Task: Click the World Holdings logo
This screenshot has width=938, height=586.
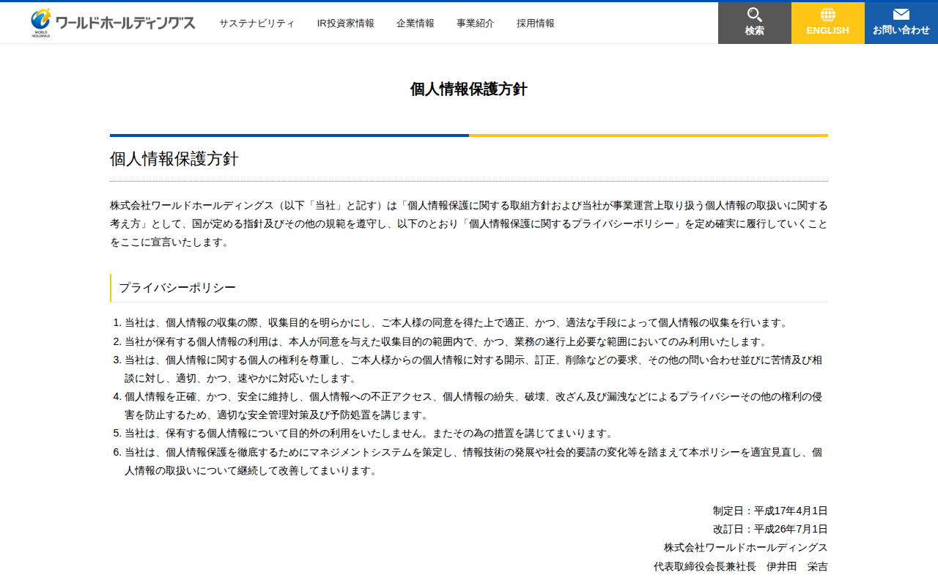Action: point(113,23)
